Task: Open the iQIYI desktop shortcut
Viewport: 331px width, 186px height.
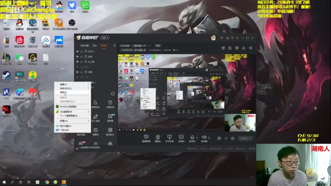Action: click(85, 7)
